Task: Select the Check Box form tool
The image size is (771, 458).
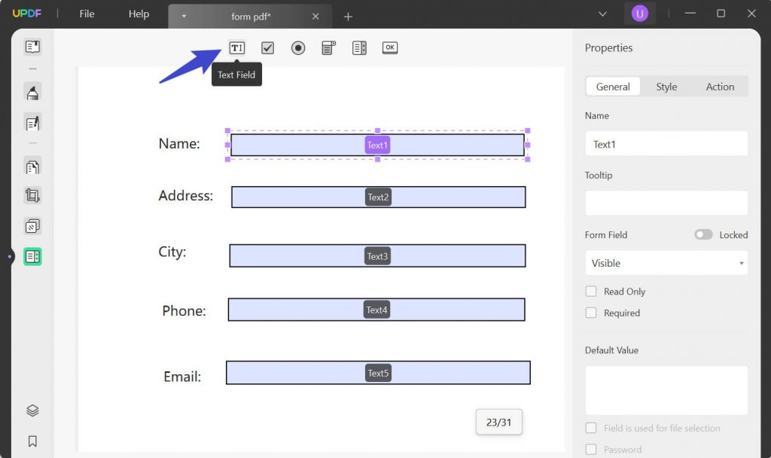Action: [267, 47]
